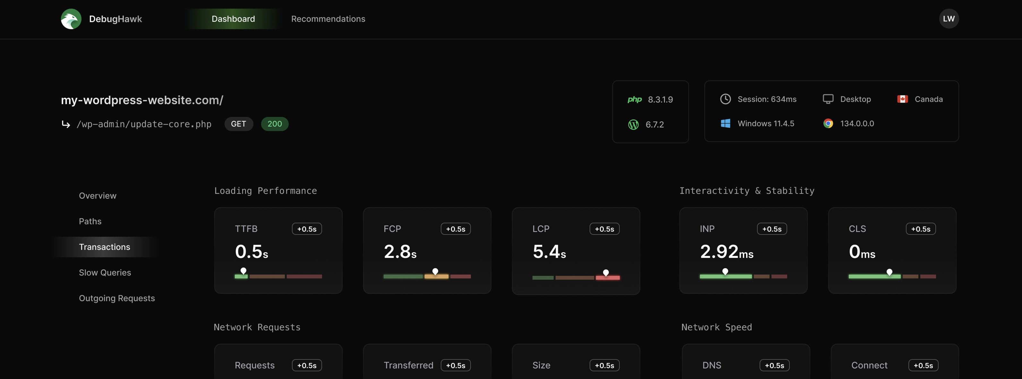Click the LCP gauge marker
This screenshot has width=1022, height=379.
(606, 273)
